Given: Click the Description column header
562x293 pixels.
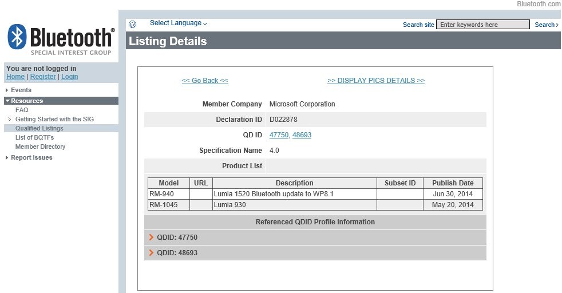Looking at the screenshot, I should pos(295,183).
